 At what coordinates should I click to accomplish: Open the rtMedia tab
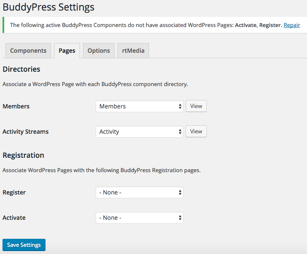[133, 51]
